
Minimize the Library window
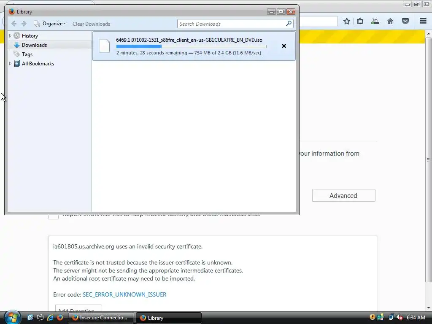(271, 11)
